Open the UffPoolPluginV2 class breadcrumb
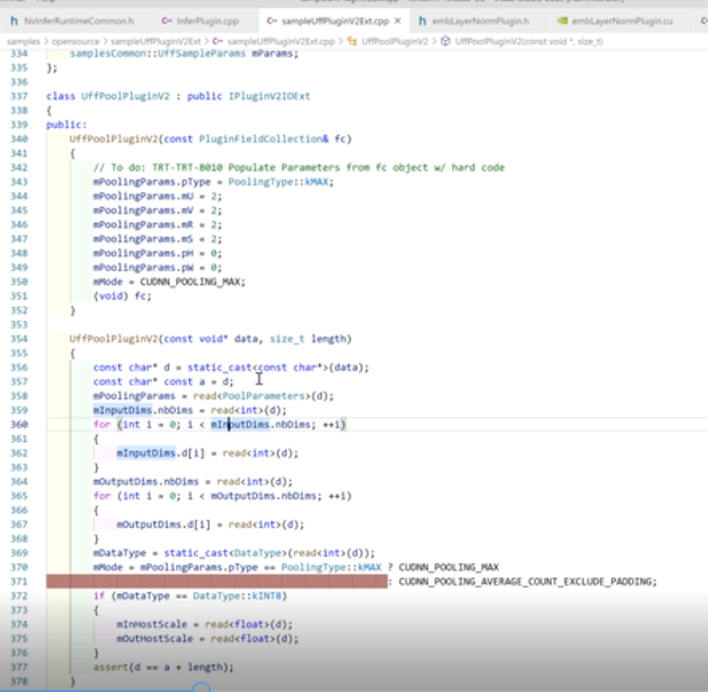This screenshot has height=692, width=708. point(394,41)
